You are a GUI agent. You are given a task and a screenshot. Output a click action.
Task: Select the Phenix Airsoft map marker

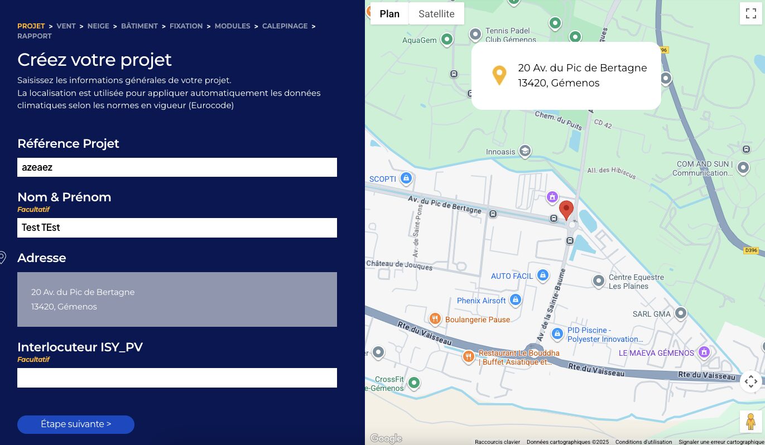[x=515, y=300]
